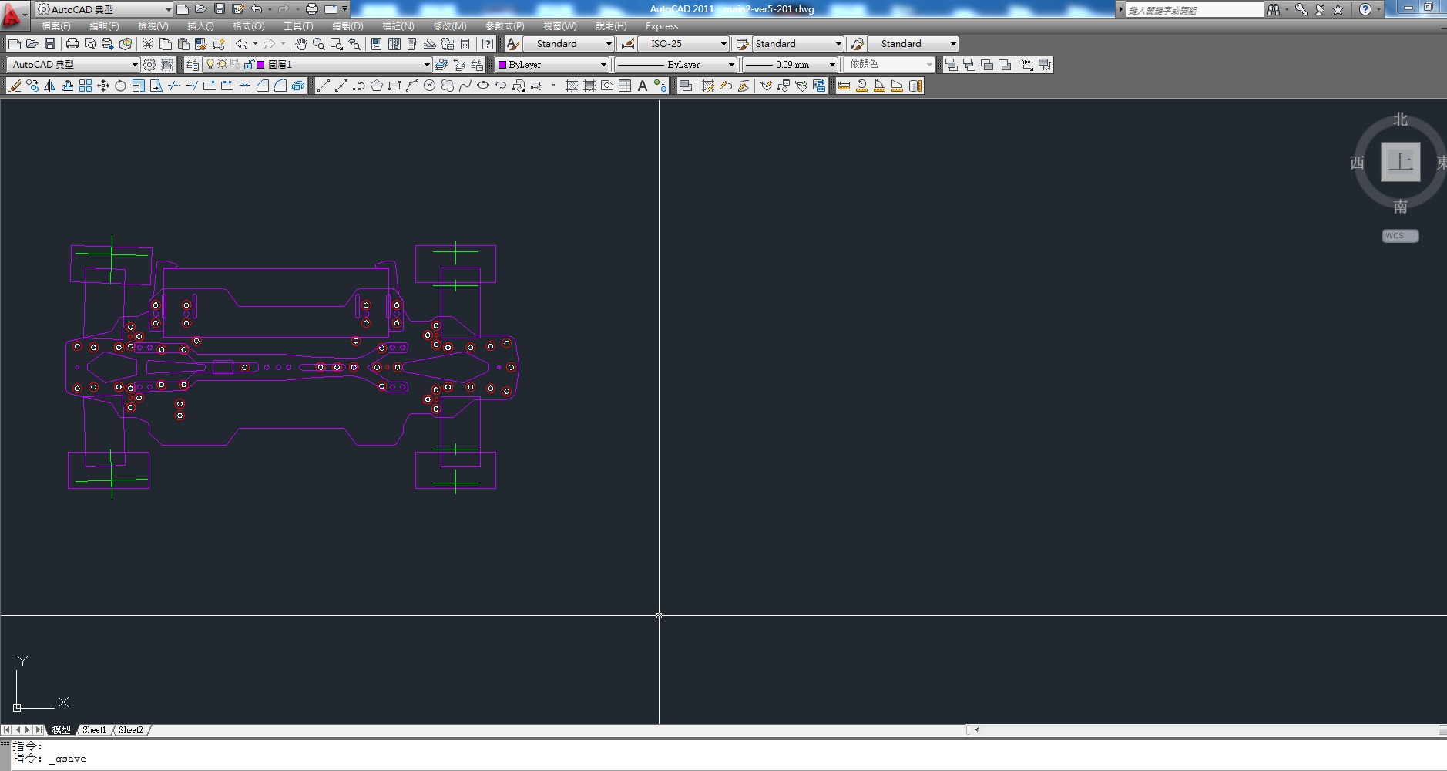The width and height of the screenshot is (1447, 771).
Task: Open the Help question mark in standard toolbar
Action: click(488, 44)
